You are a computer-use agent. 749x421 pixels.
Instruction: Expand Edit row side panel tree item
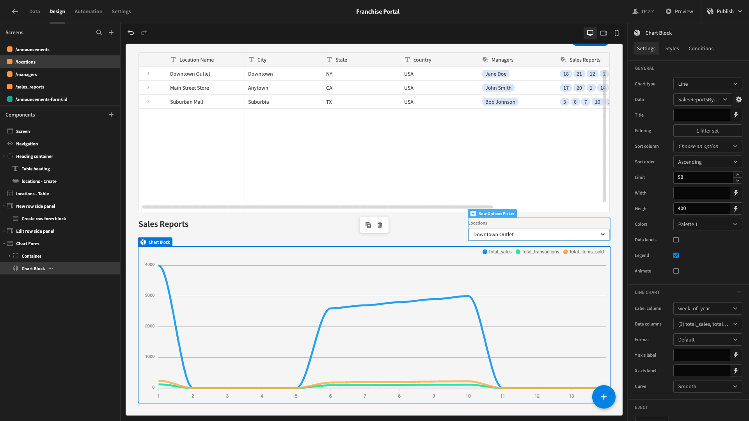4,231
